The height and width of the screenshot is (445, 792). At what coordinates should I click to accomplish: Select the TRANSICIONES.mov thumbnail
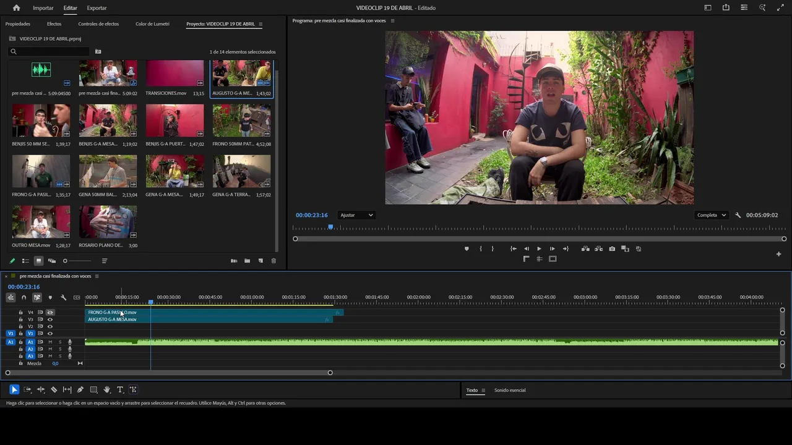[174, 73]
